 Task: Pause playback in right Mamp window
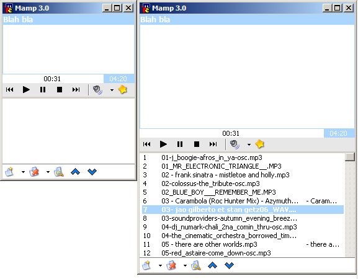(x=180, y=144)
